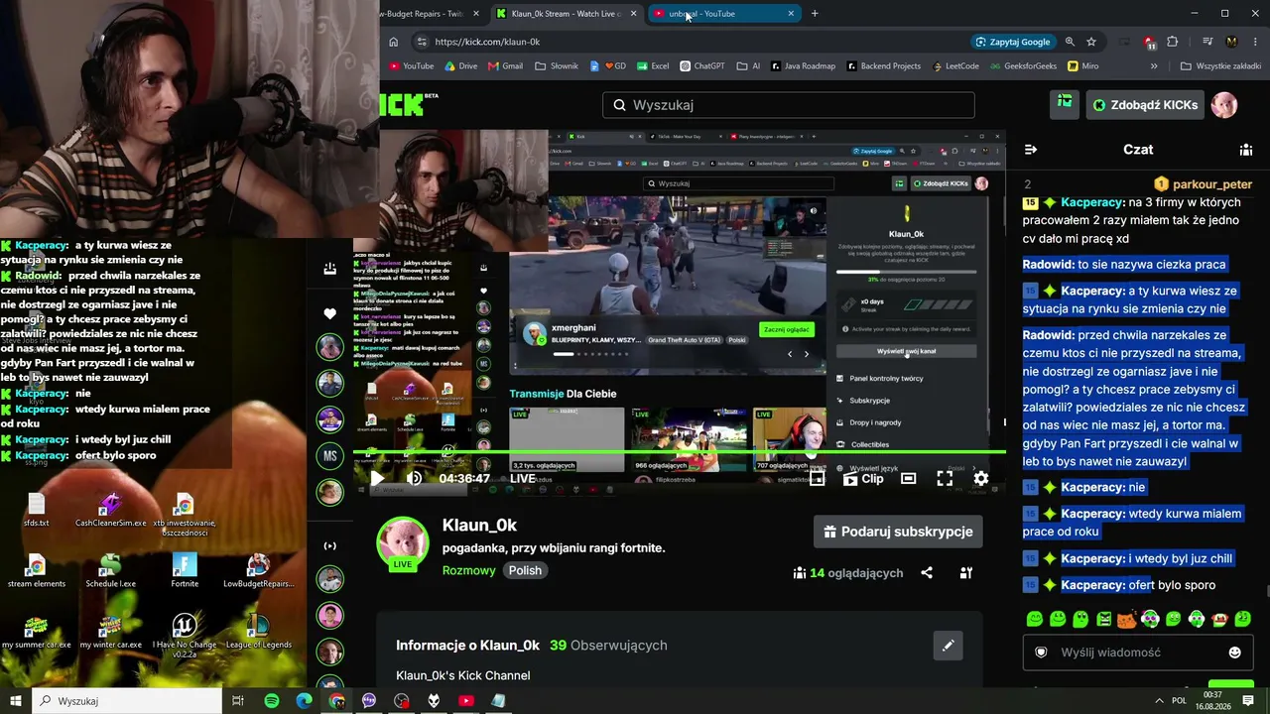Viewport: 1270px width, 714px height.
Task: Select the Fortnite desktop shortcut
Action: pyautogui.click(x=185, y=571)
